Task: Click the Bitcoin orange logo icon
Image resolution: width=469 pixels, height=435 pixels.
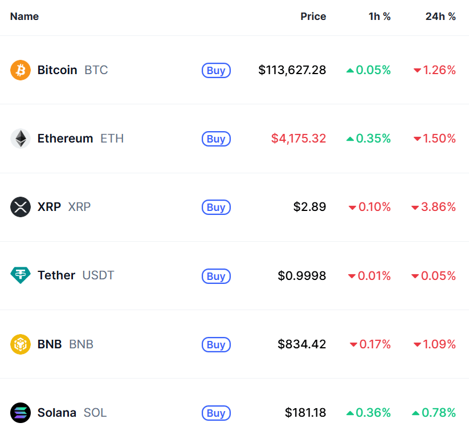Action: tap(21, 70)
